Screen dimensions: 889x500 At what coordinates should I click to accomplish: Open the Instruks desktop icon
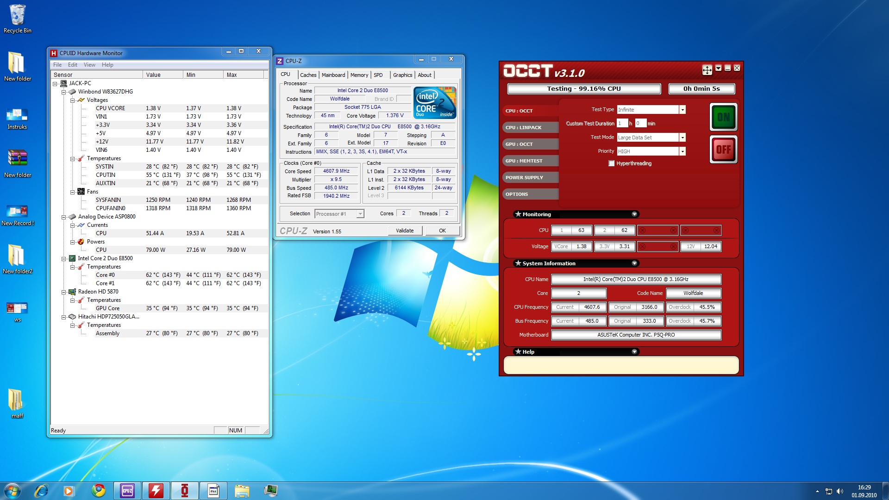point(17,119)
